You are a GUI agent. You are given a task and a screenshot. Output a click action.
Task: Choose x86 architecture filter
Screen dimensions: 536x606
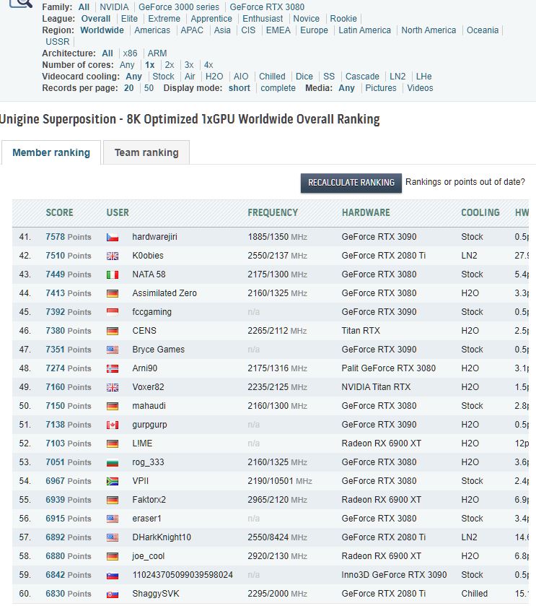click(x=130, y=53)
